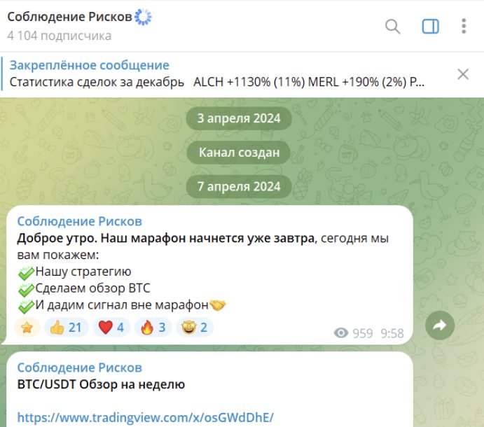Click sender name on the BTC/USDT post

(80, 367)
